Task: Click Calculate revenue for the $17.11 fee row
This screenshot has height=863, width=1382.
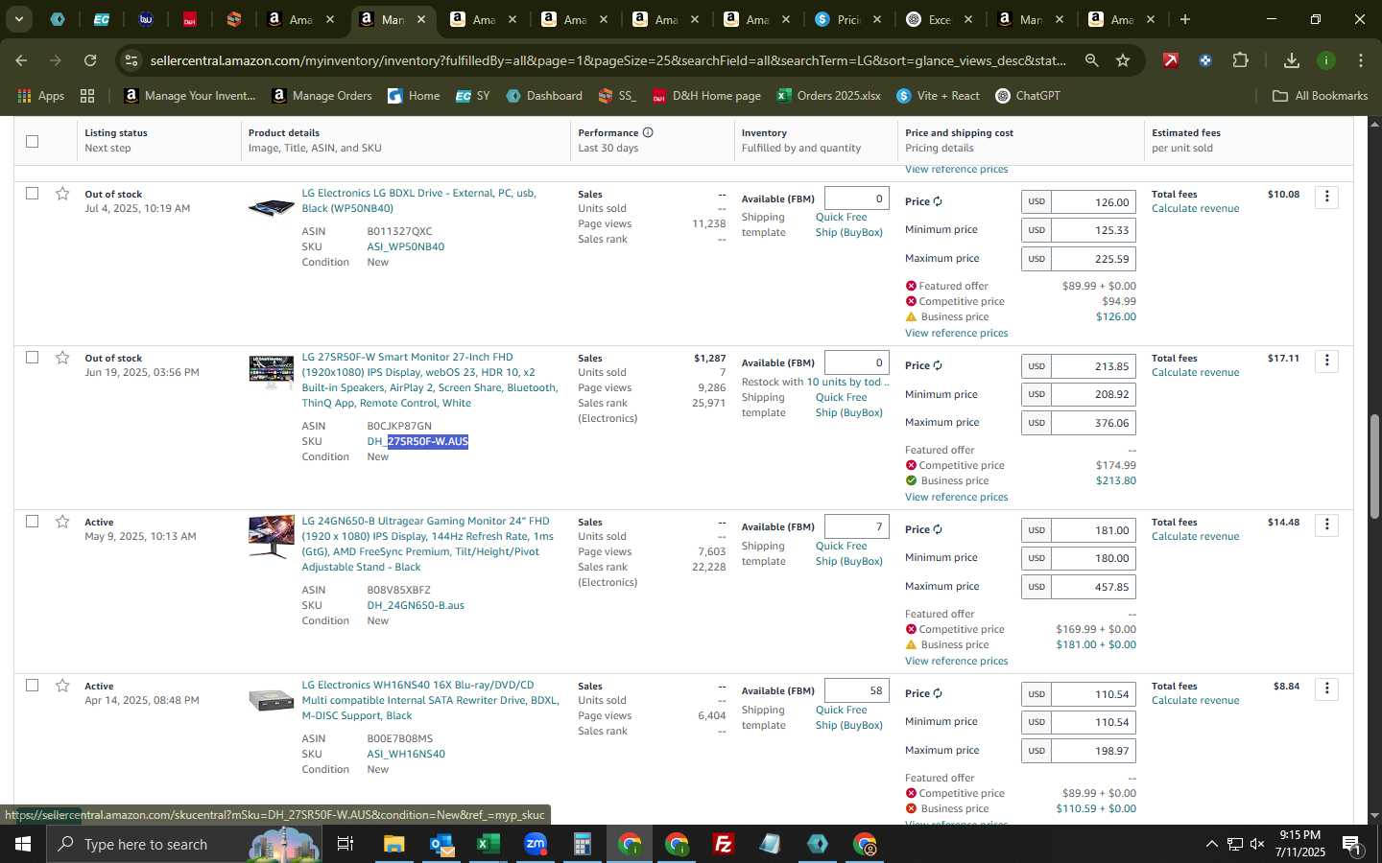Action: 1195,372
